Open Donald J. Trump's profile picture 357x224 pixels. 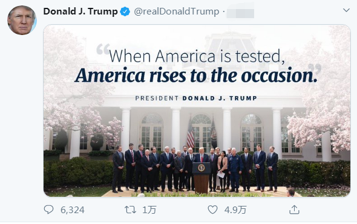22,20
